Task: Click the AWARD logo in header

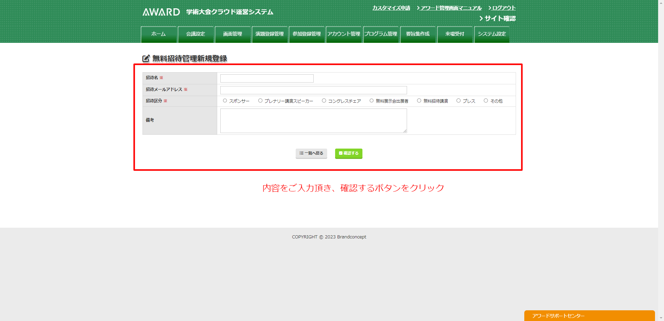Action: (161, 12)
